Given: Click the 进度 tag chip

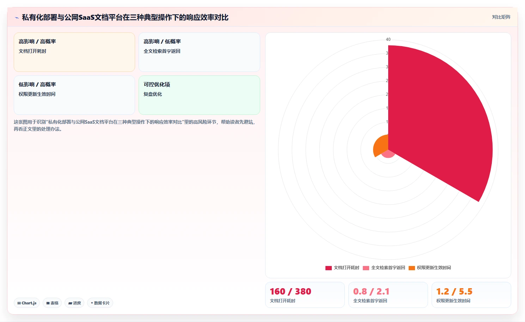Looking at the screenshot, I should click(74, 303).
